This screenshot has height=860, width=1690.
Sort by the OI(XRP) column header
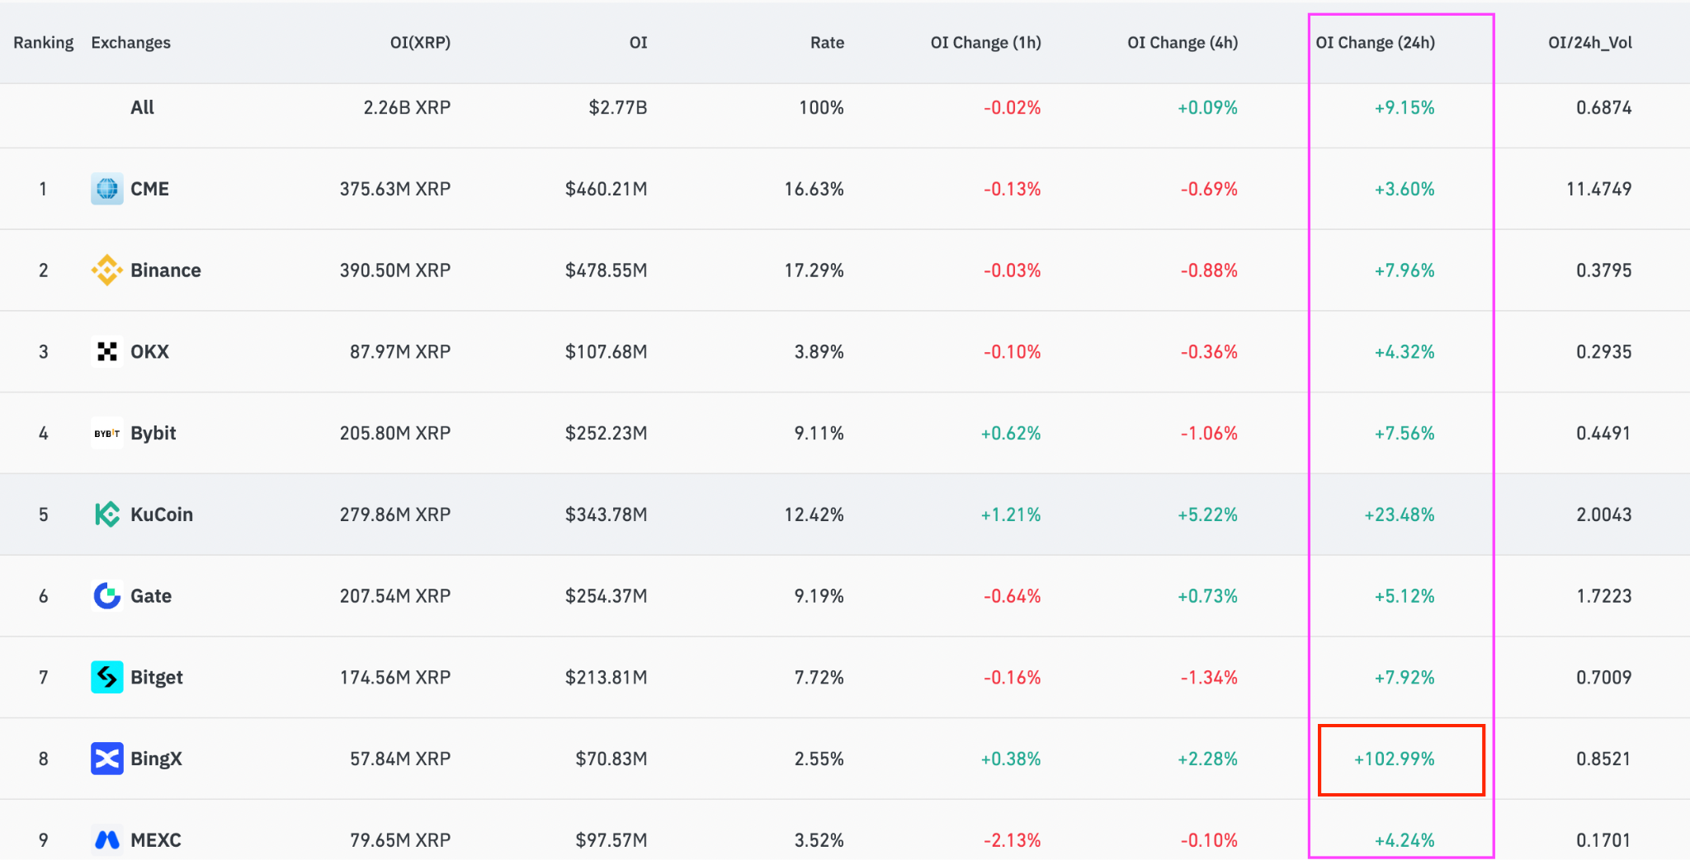click(x=420, y=43)
